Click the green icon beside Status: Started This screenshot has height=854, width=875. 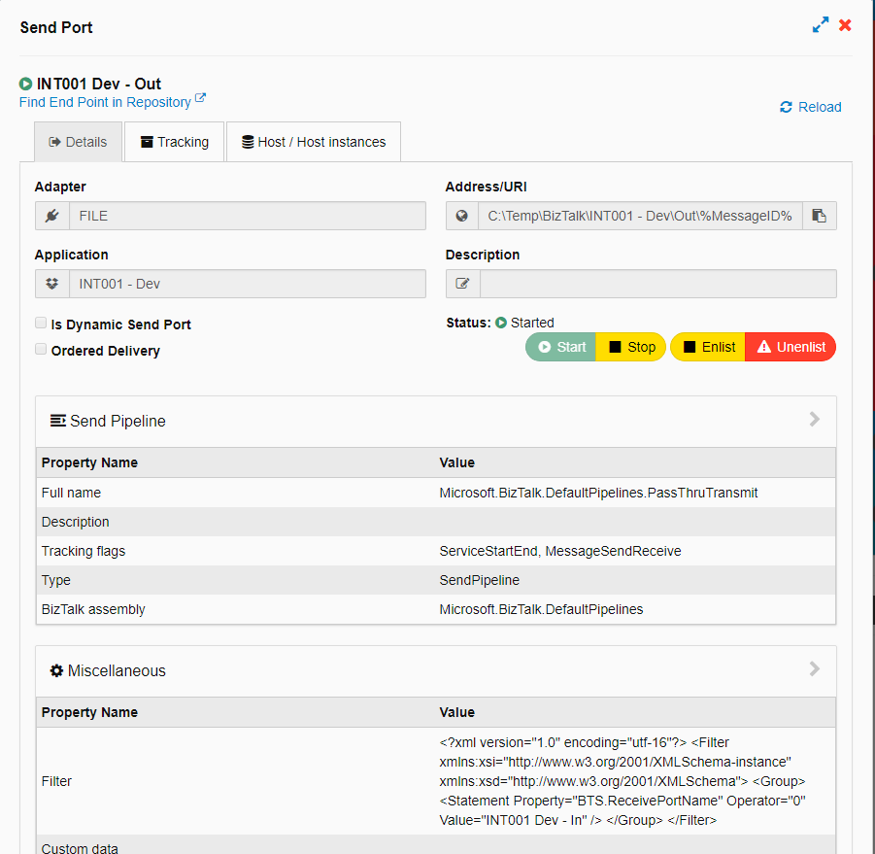(x=501, y=323)
